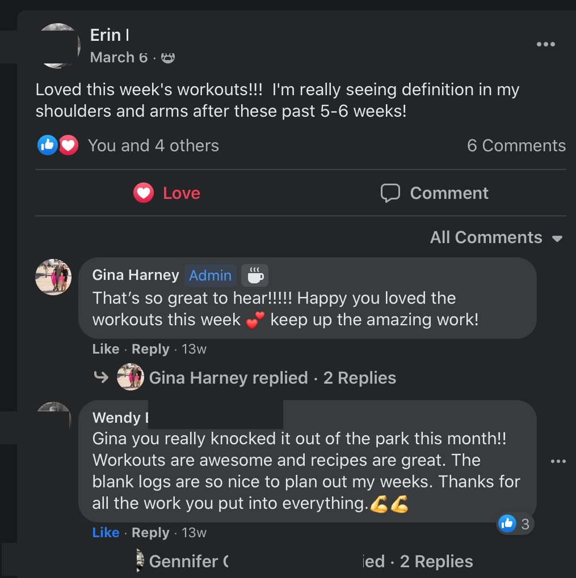Click the red heart reaction icon under post
576x578 pixels.
(68, 145)
